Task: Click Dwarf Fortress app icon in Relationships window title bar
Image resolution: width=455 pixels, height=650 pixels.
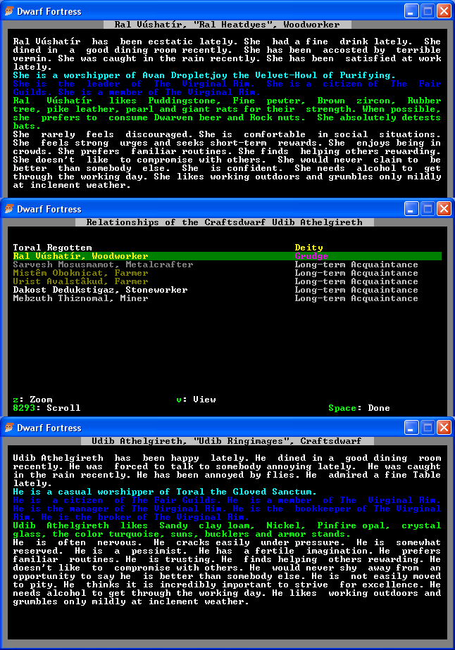Action: point(9,209)
